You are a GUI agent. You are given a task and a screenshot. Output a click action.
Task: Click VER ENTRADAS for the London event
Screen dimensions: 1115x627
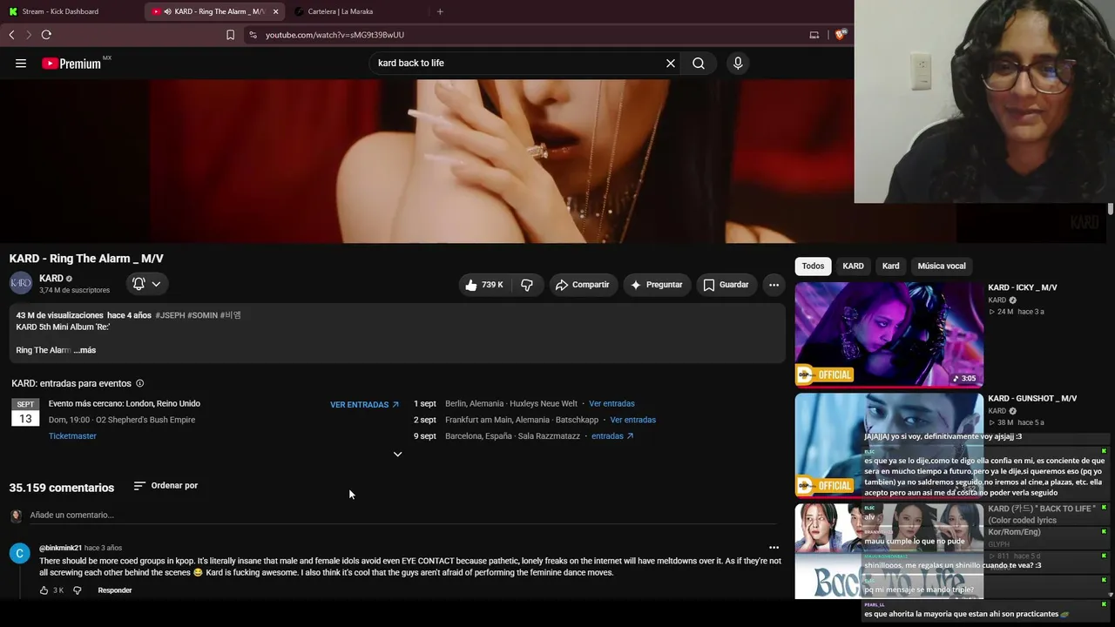tap(364, 405)
